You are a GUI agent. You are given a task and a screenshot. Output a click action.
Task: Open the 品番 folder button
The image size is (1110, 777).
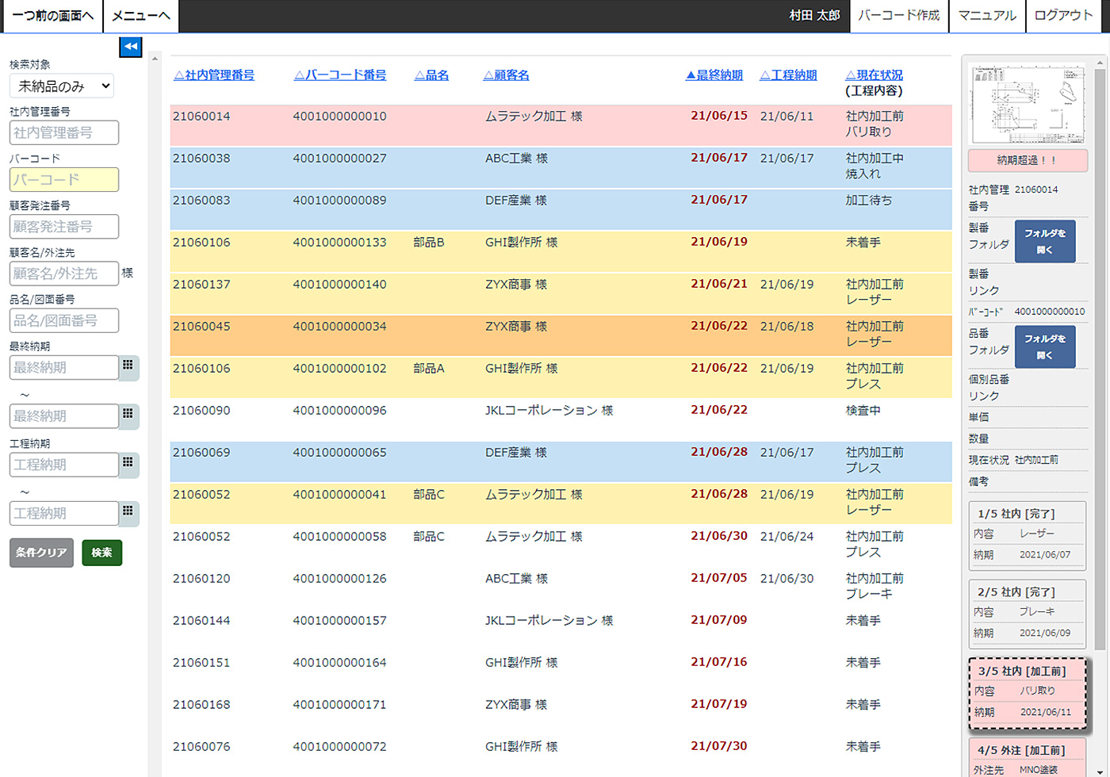point(1044,346)
